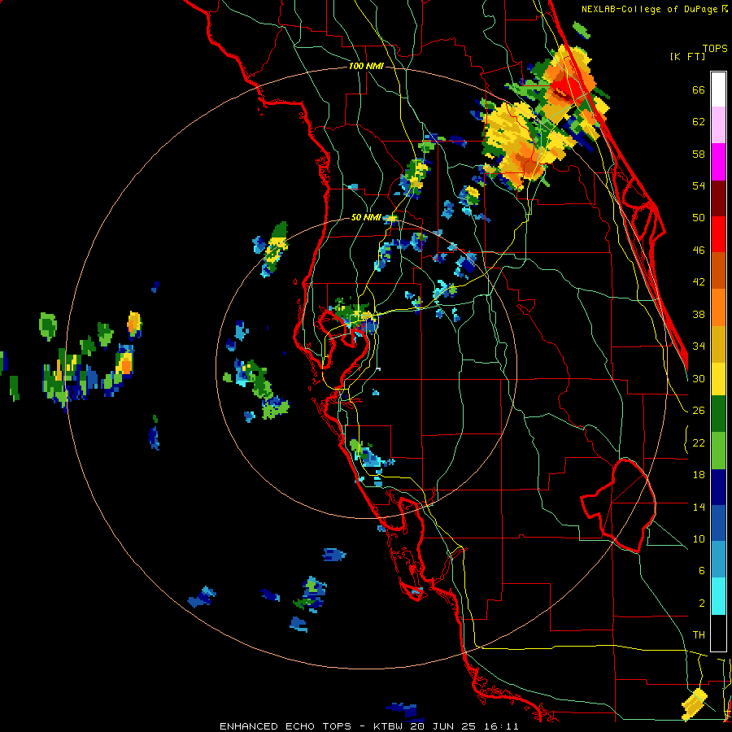Click the legend value '30'
This screenshot has width=732, height=732.
699,378
